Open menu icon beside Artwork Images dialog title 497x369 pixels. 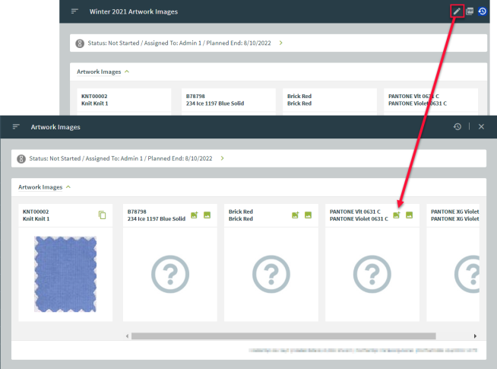tap(16, 127)
